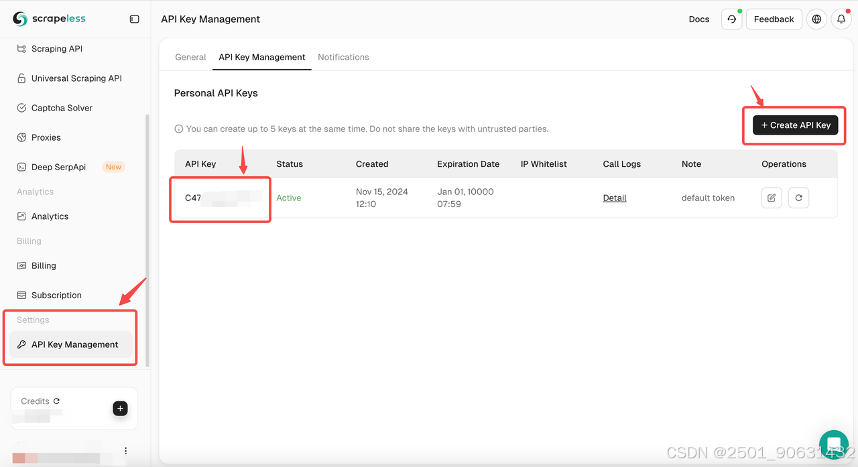
Task: Open Docs link in header
Action: [699, 19]
